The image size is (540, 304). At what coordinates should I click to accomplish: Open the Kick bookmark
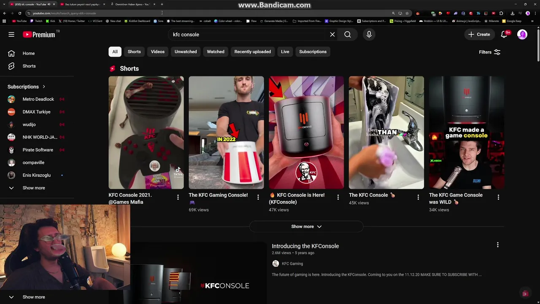coord(51,21)
